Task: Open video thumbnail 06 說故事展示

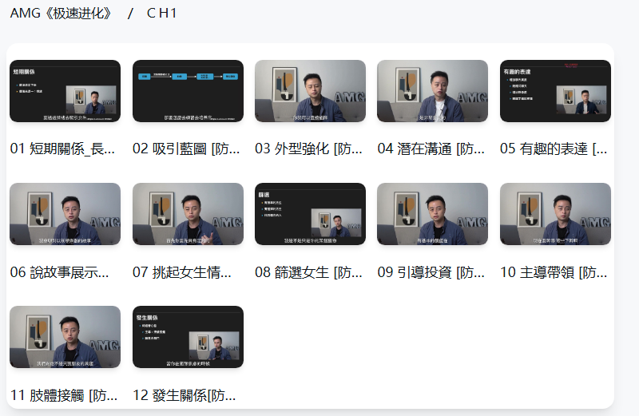Action: coord(65,214)
